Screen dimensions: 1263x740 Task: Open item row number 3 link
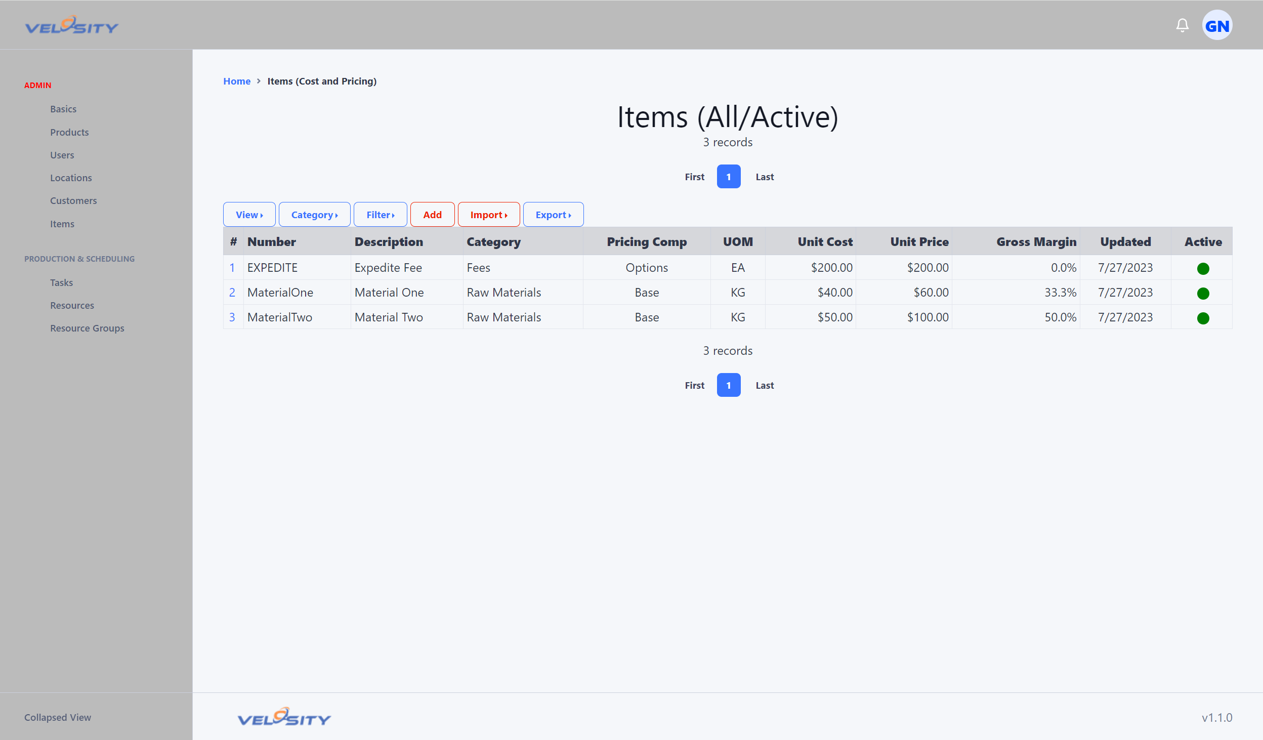[x=232, y=317]
